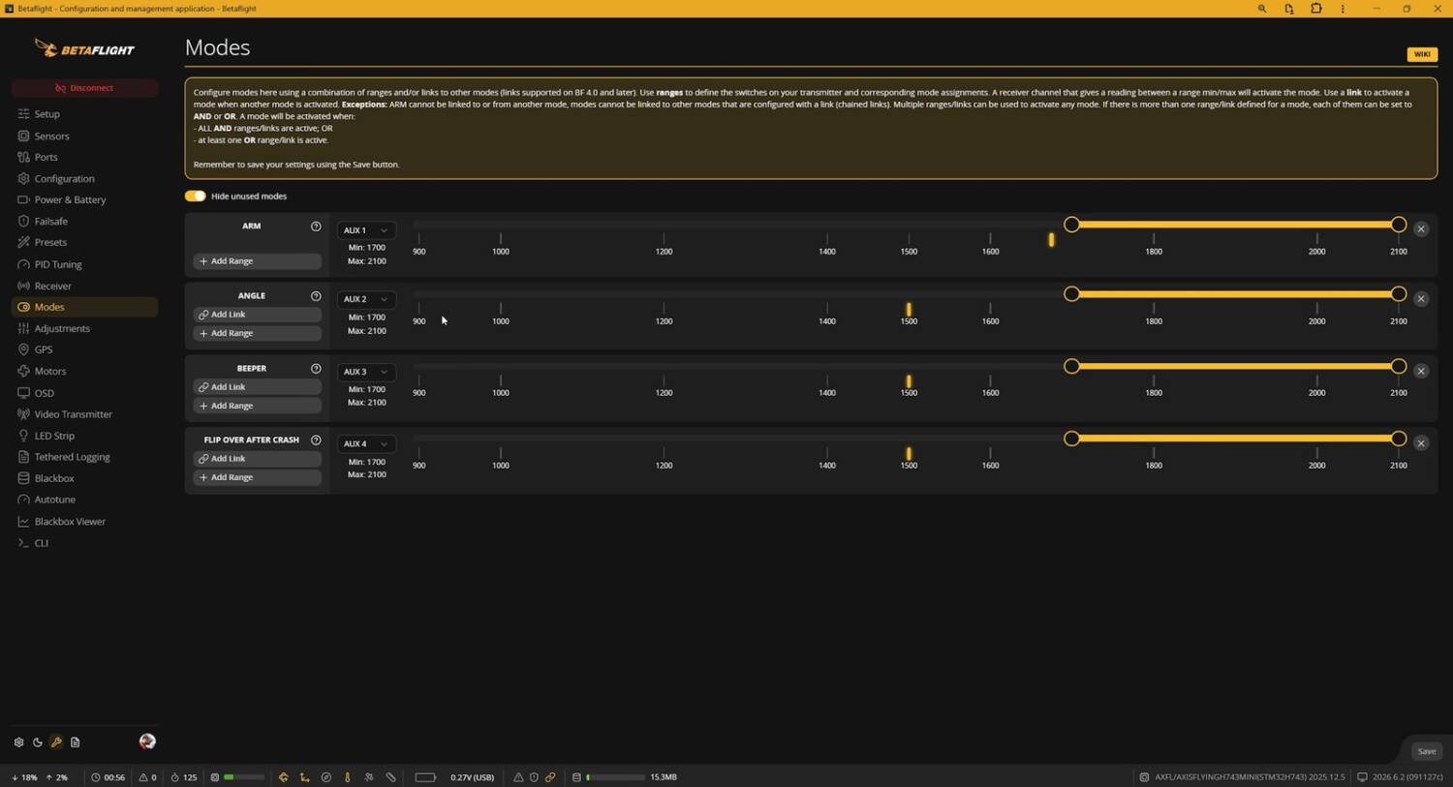
Task: Open the settings gear in the sidebar footer
Action: tap(18, 742)
